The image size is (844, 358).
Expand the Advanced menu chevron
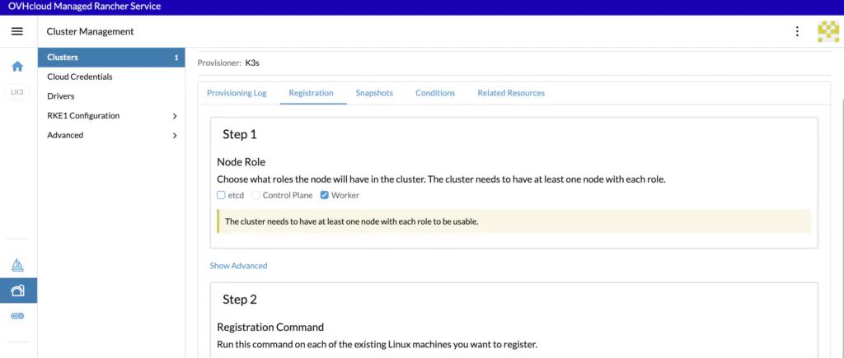click(175, 136)
